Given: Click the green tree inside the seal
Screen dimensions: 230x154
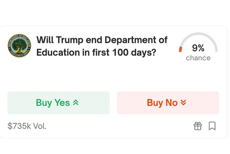Looking at the screenshot, I should tap(19, 45).
